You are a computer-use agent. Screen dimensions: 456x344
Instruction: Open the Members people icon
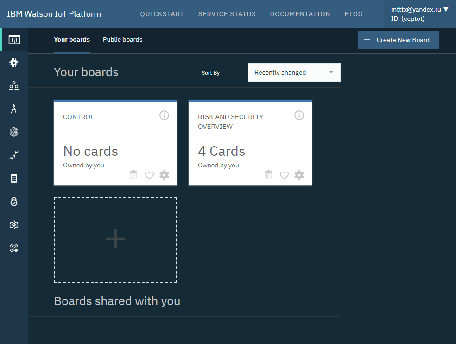point(14,86)
